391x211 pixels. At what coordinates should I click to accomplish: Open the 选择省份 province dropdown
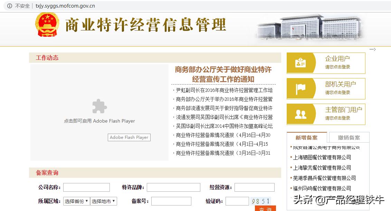click(76, 201)
